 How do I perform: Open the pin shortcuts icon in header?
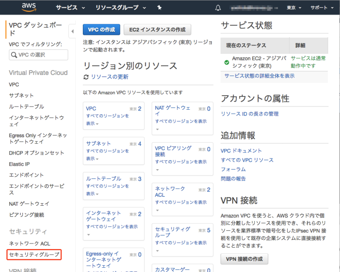pyautogui.click(x=159, y=8)
